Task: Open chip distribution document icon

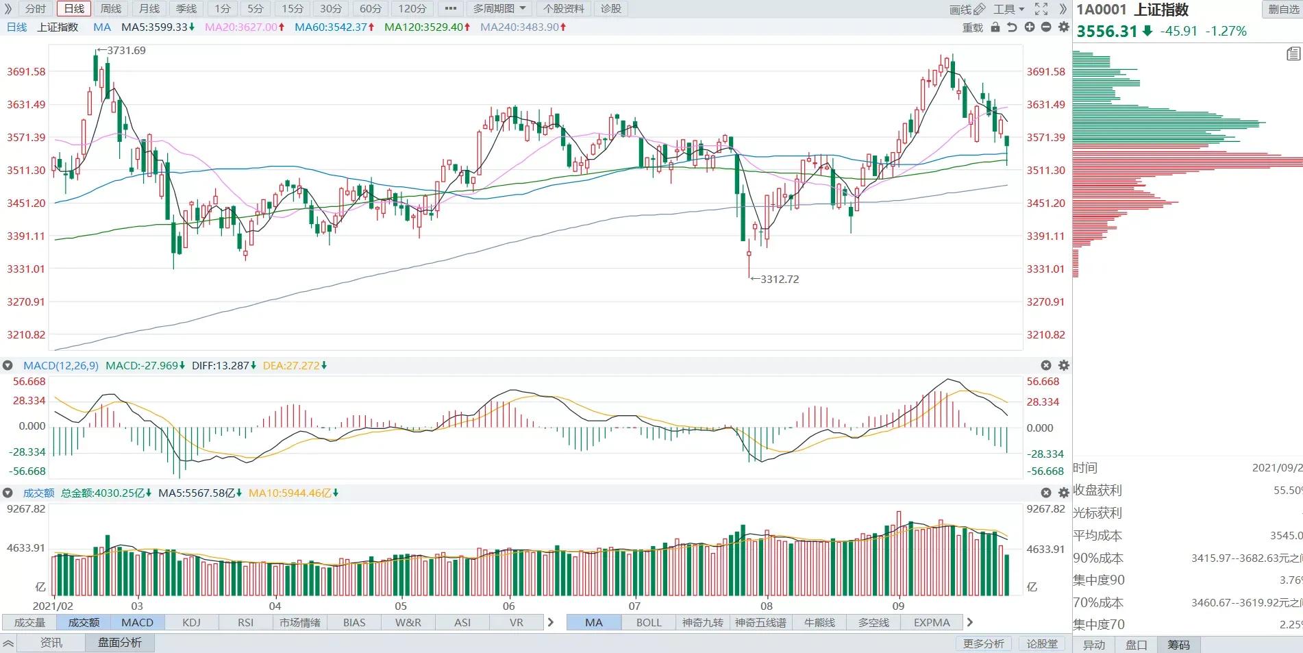Action: (1293, 54)
